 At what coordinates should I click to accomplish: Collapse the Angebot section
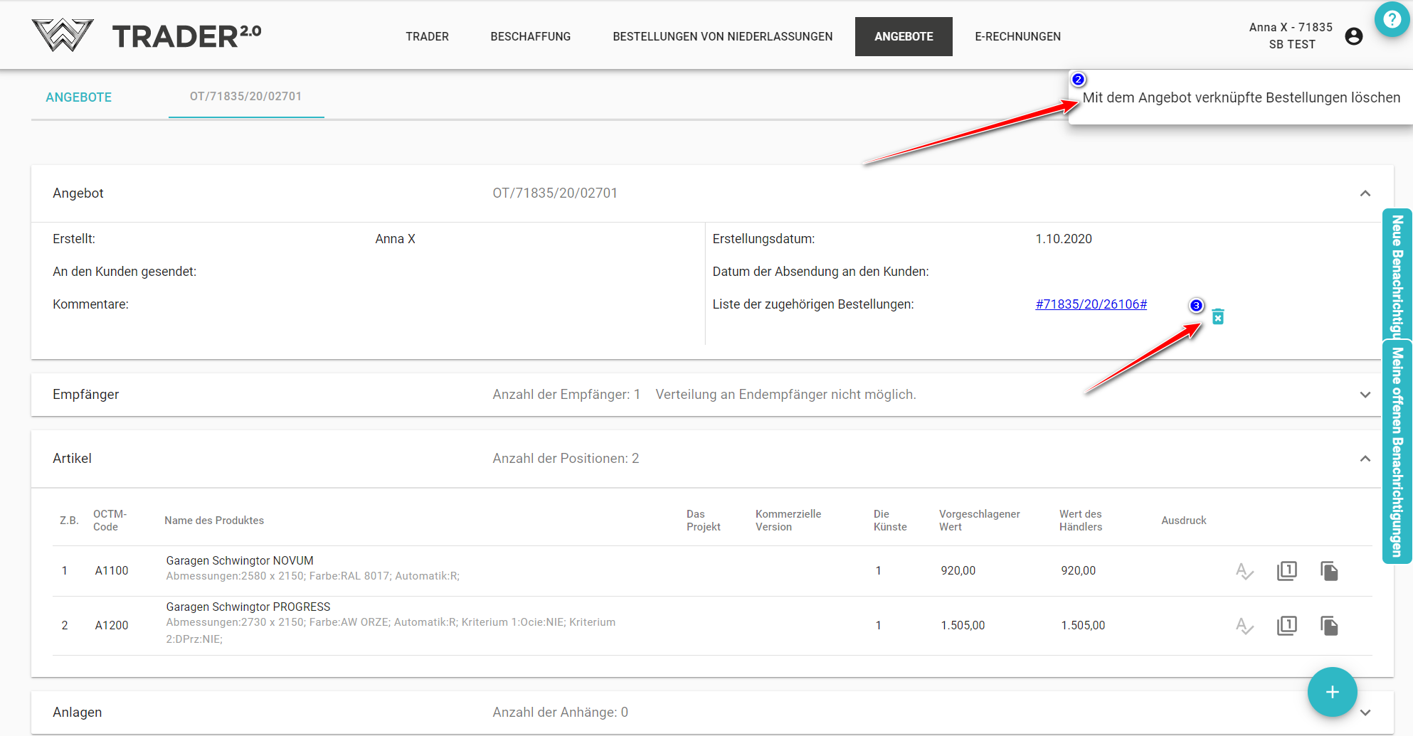(1365, 193)
